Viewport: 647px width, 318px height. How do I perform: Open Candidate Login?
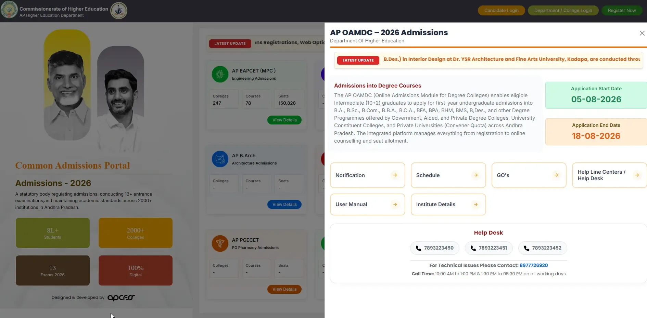[501, 11]
